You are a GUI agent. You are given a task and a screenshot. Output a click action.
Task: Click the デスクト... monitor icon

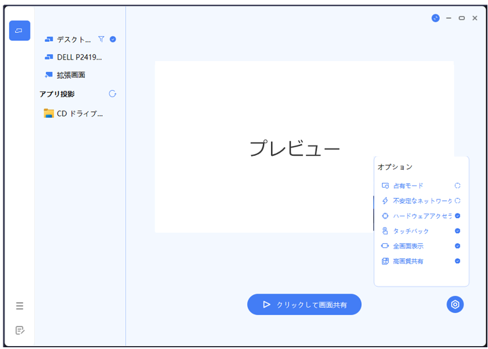(x=49, y=39)
